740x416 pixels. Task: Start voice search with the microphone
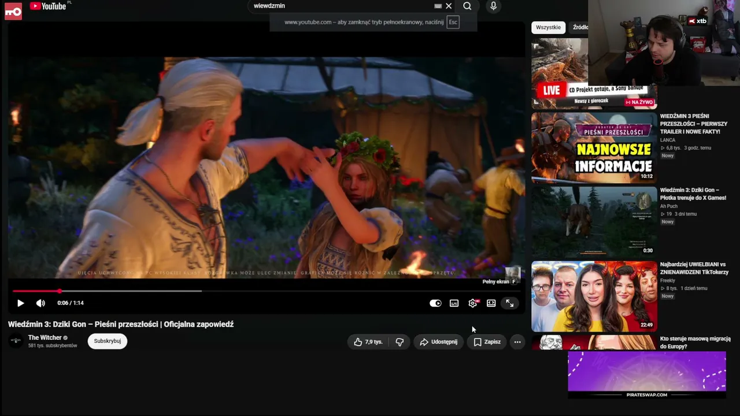[493, 6]
